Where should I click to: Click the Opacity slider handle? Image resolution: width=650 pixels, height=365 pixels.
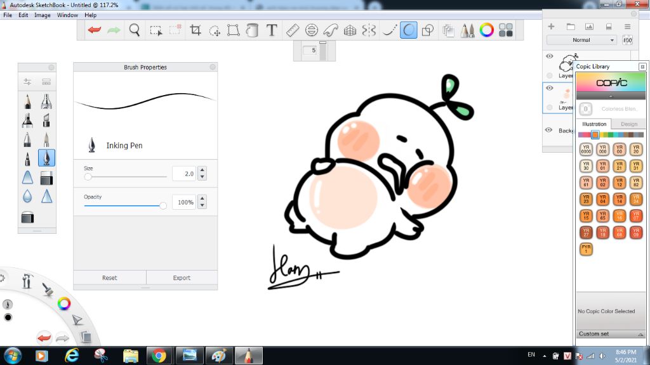pyautogui.click(x=163, y=205)
